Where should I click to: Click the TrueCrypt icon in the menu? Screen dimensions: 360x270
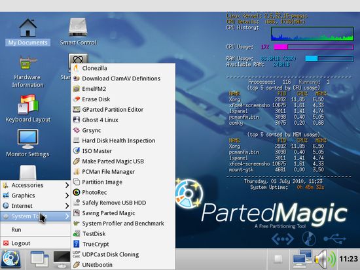click(x=76, y=244)
